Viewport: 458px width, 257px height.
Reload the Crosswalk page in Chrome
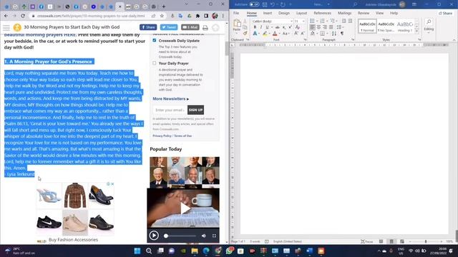point(23,16)
